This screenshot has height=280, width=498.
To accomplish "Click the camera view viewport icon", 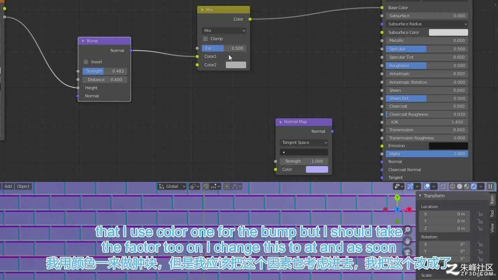I will (x=407, y=252).
